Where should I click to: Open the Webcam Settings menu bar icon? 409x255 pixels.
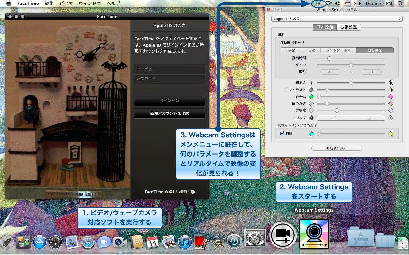(319, 4)
